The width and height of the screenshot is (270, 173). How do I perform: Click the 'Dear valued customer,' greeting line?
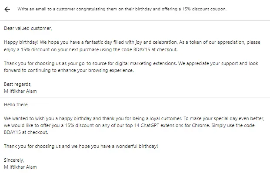point(28,28)
